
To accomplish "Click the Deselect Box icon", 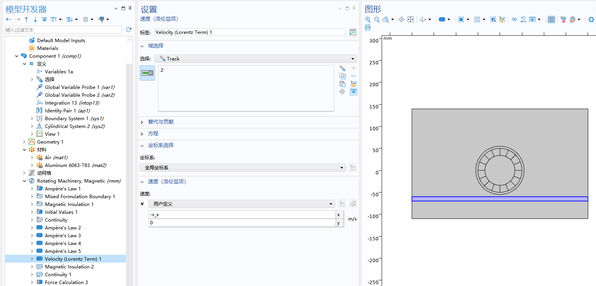I will click(477, 19).
